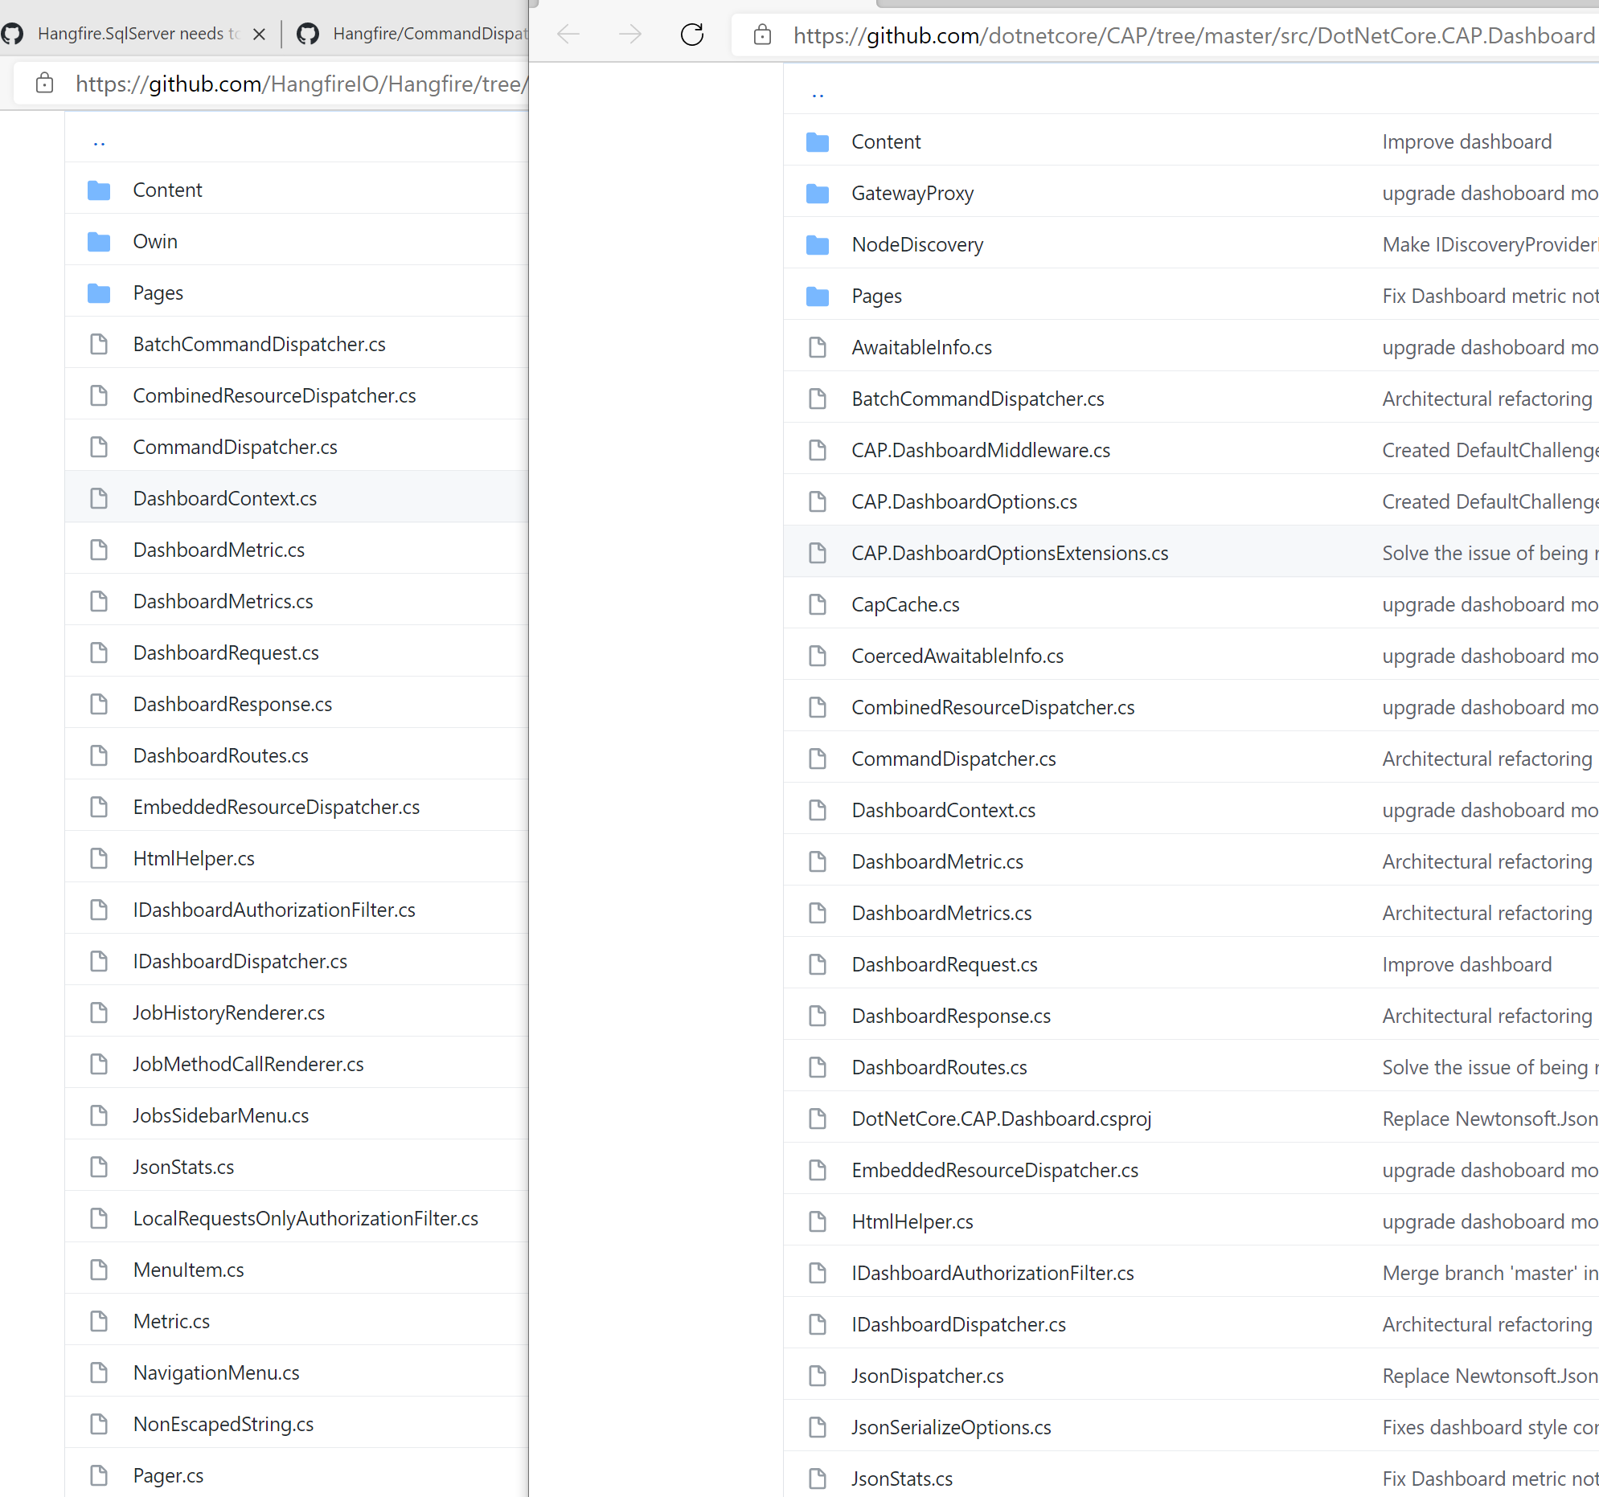Open the DashboardContext.cs file
The height and width of the screenshot is (1497, 1599).
224,498
